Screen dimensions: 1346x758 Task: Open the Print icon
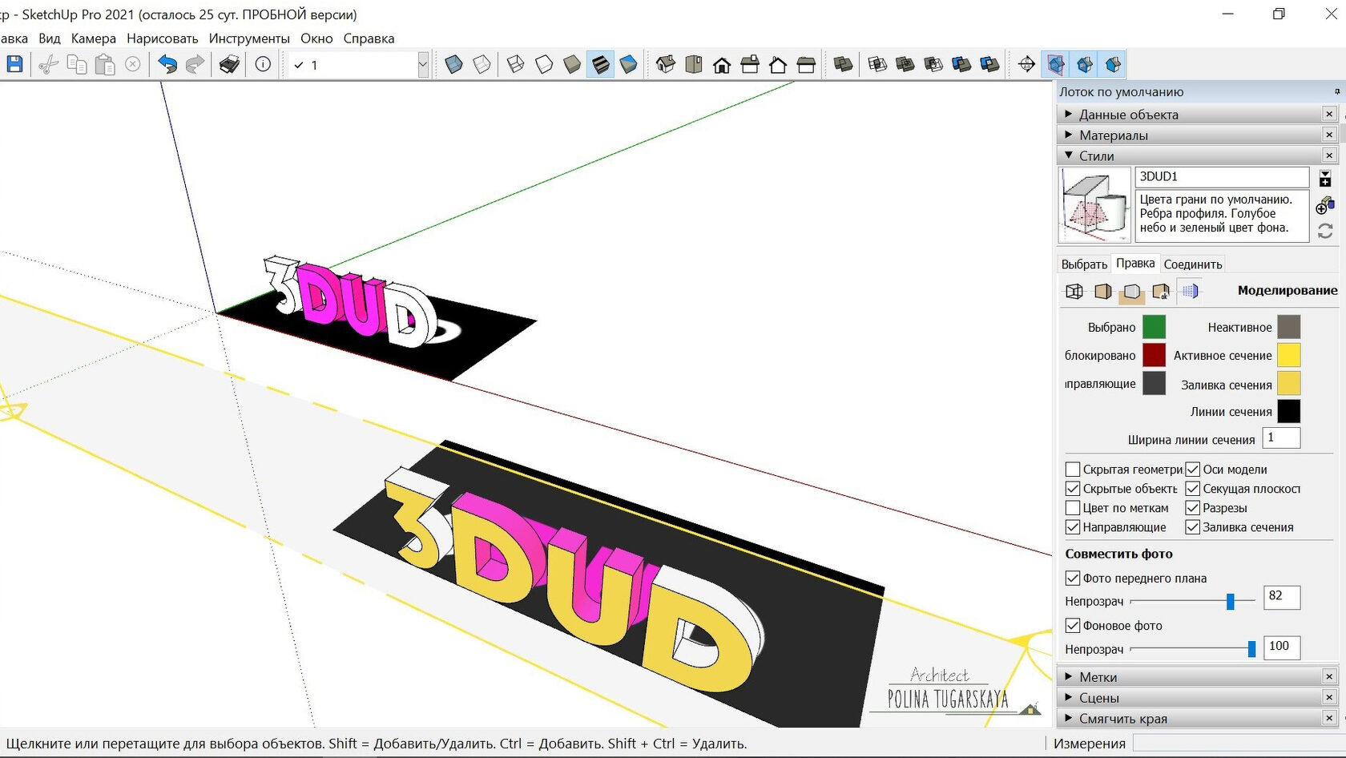tap(229, 64)
